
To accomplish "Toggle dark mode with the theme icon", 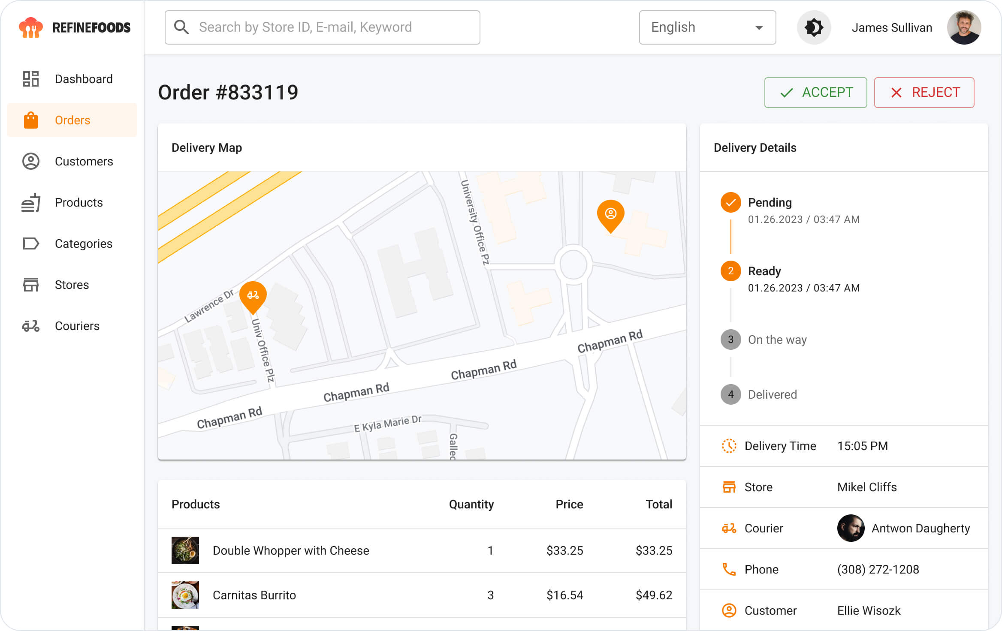I will tap(814, 27).
